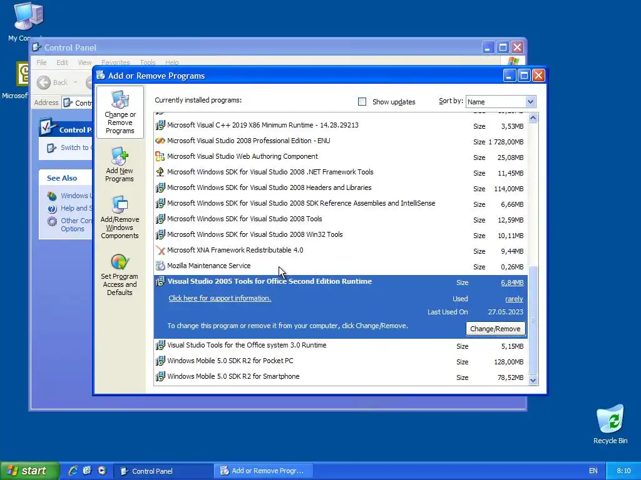Click the SDK Win32 Tools icon
The height and width of the screenshot is (480, 641).
(x=160, y=235)
